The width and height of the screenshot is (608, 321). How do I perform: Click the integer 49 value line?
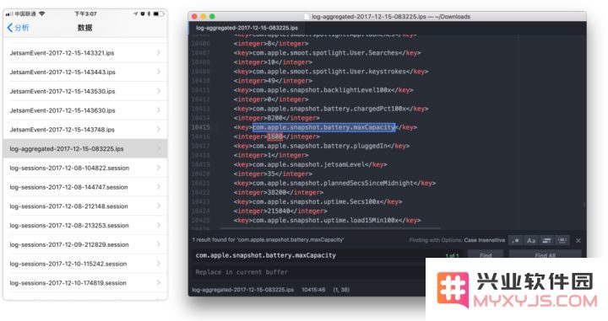tap(273, 81)
